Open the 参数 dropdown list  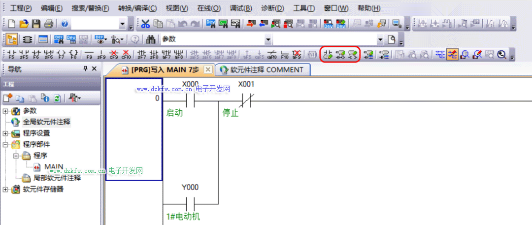[268, 39]
